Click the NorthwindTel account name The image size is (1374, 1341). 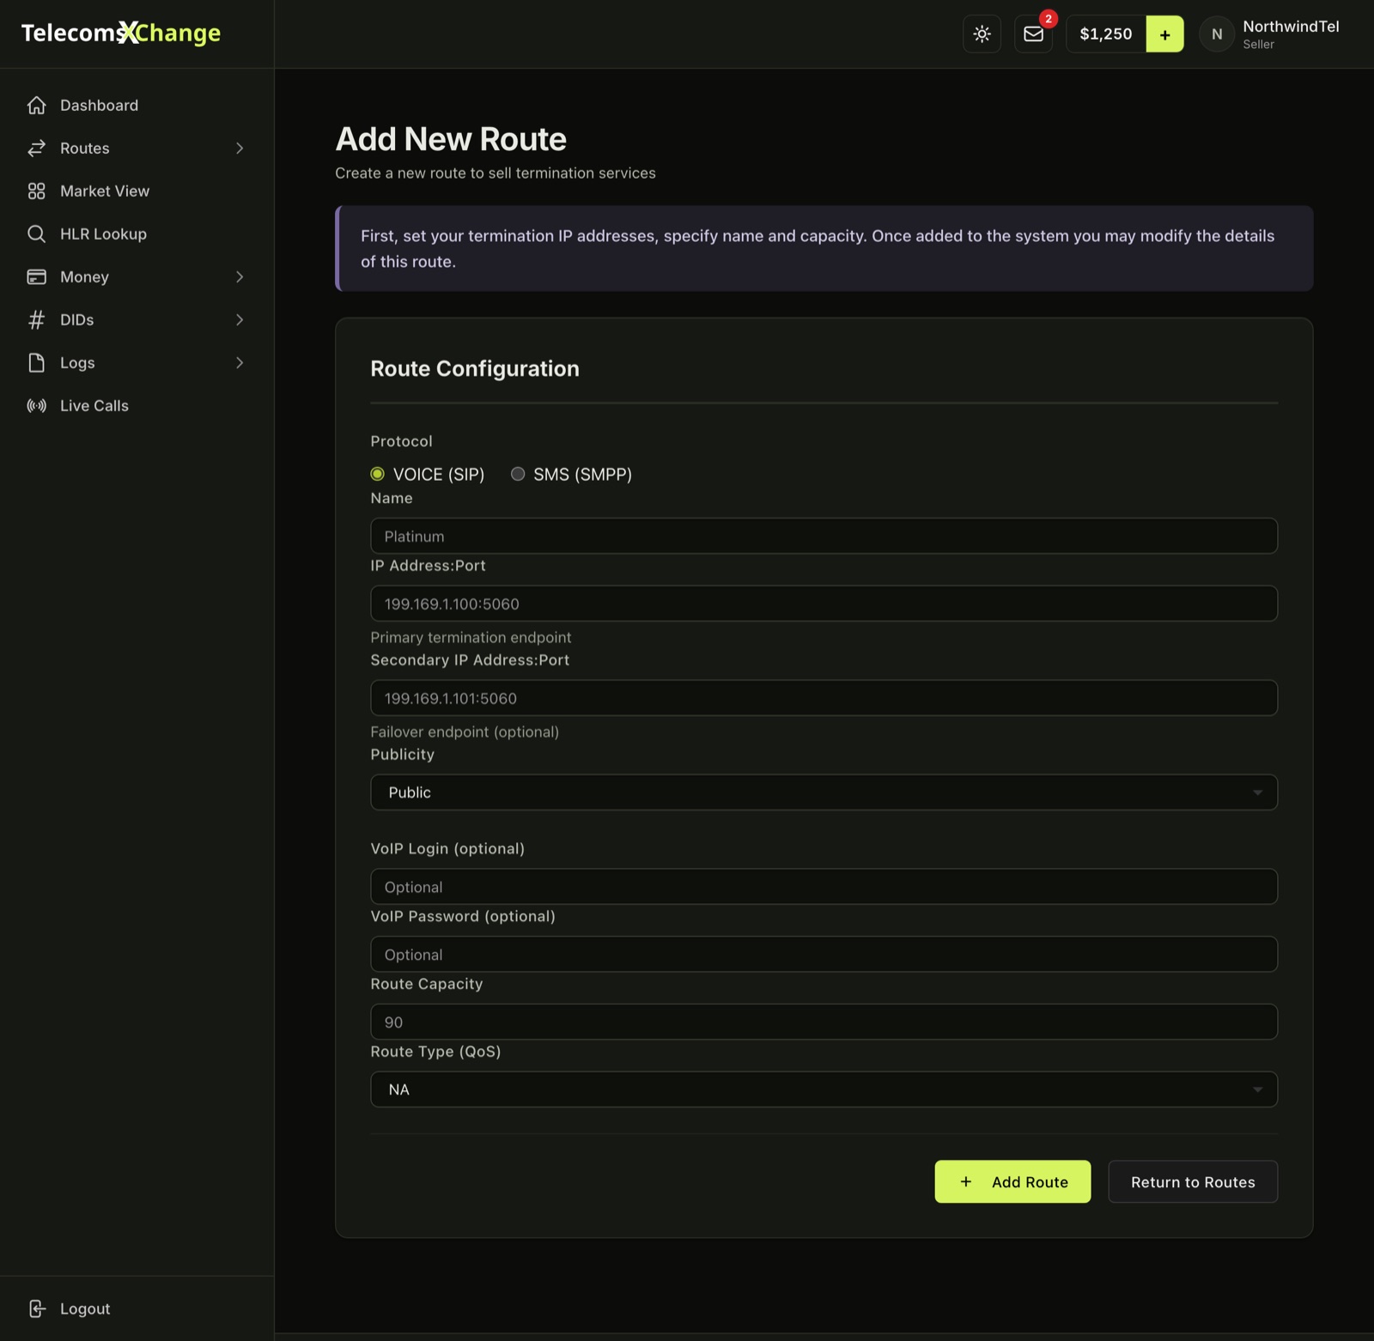click(x=1291, y=27)
